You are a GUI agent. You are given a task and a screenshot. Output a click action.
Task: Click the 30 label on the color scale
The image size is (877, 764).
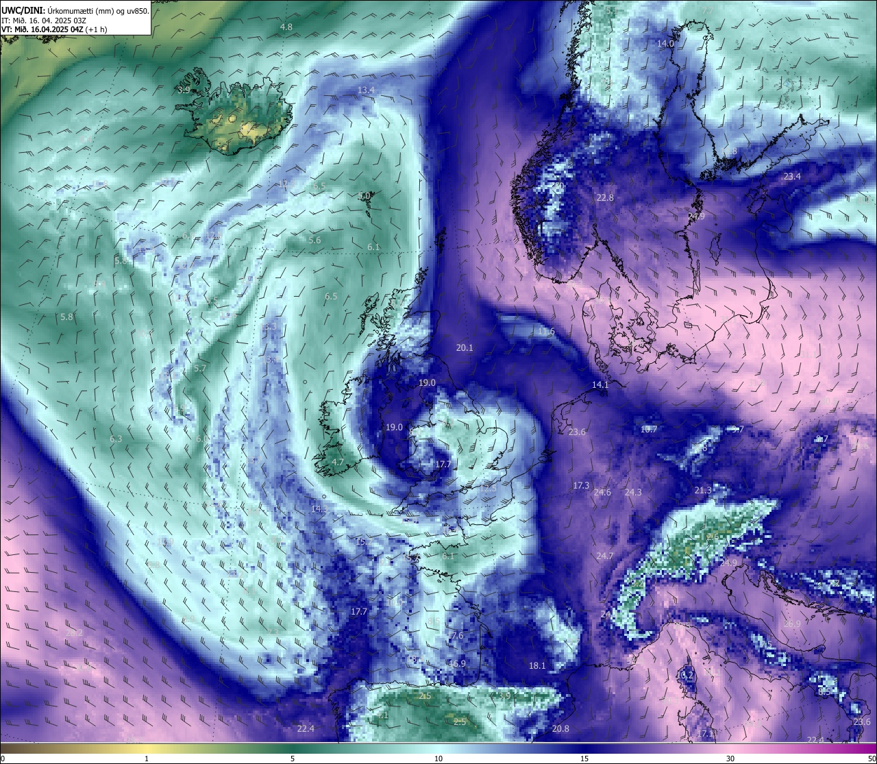click(730, 759)
